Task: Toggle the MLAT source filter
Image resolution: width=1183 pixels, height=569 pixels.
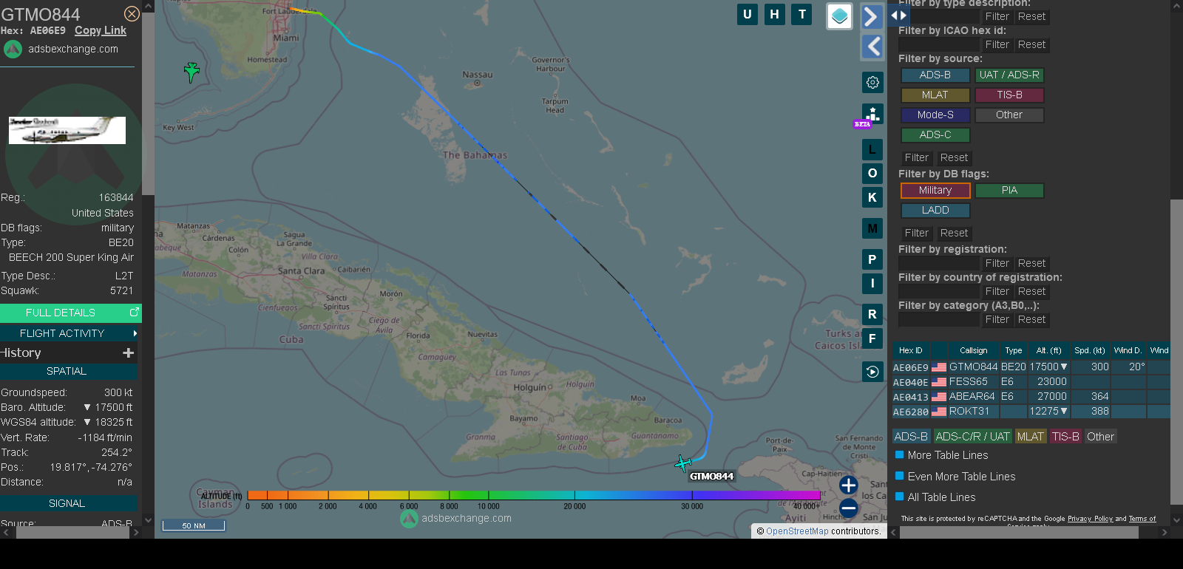Action: (x=935, y=95)
